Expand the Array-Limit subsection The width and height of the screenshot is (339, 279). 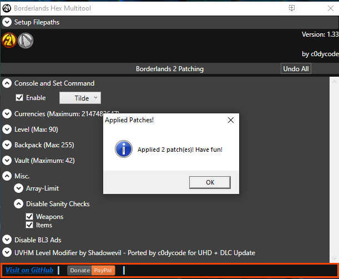19,188
